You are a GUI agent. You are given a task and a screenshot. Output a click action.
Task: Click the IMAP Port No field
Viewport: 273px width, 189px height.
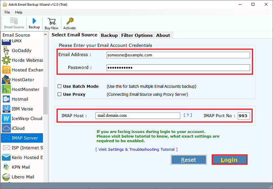pos(244,116)
